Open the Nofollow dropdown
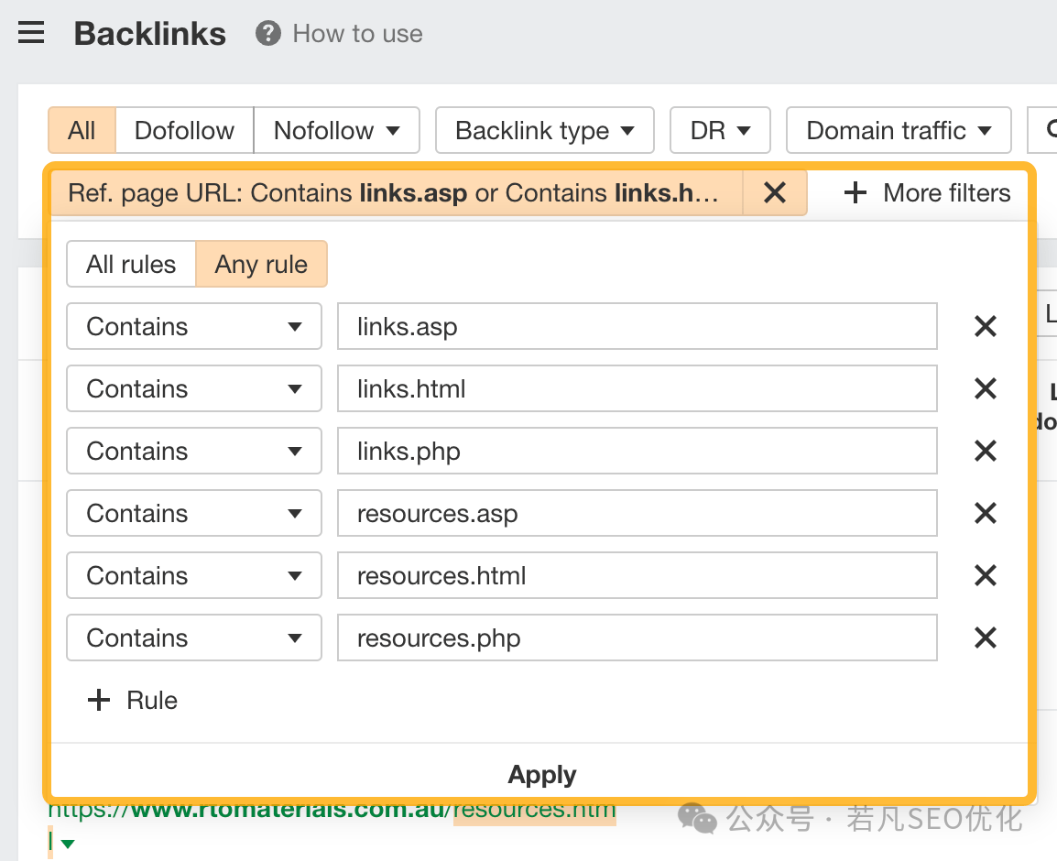Viewport: 1057px width, 861px height. tap(336, 130)
